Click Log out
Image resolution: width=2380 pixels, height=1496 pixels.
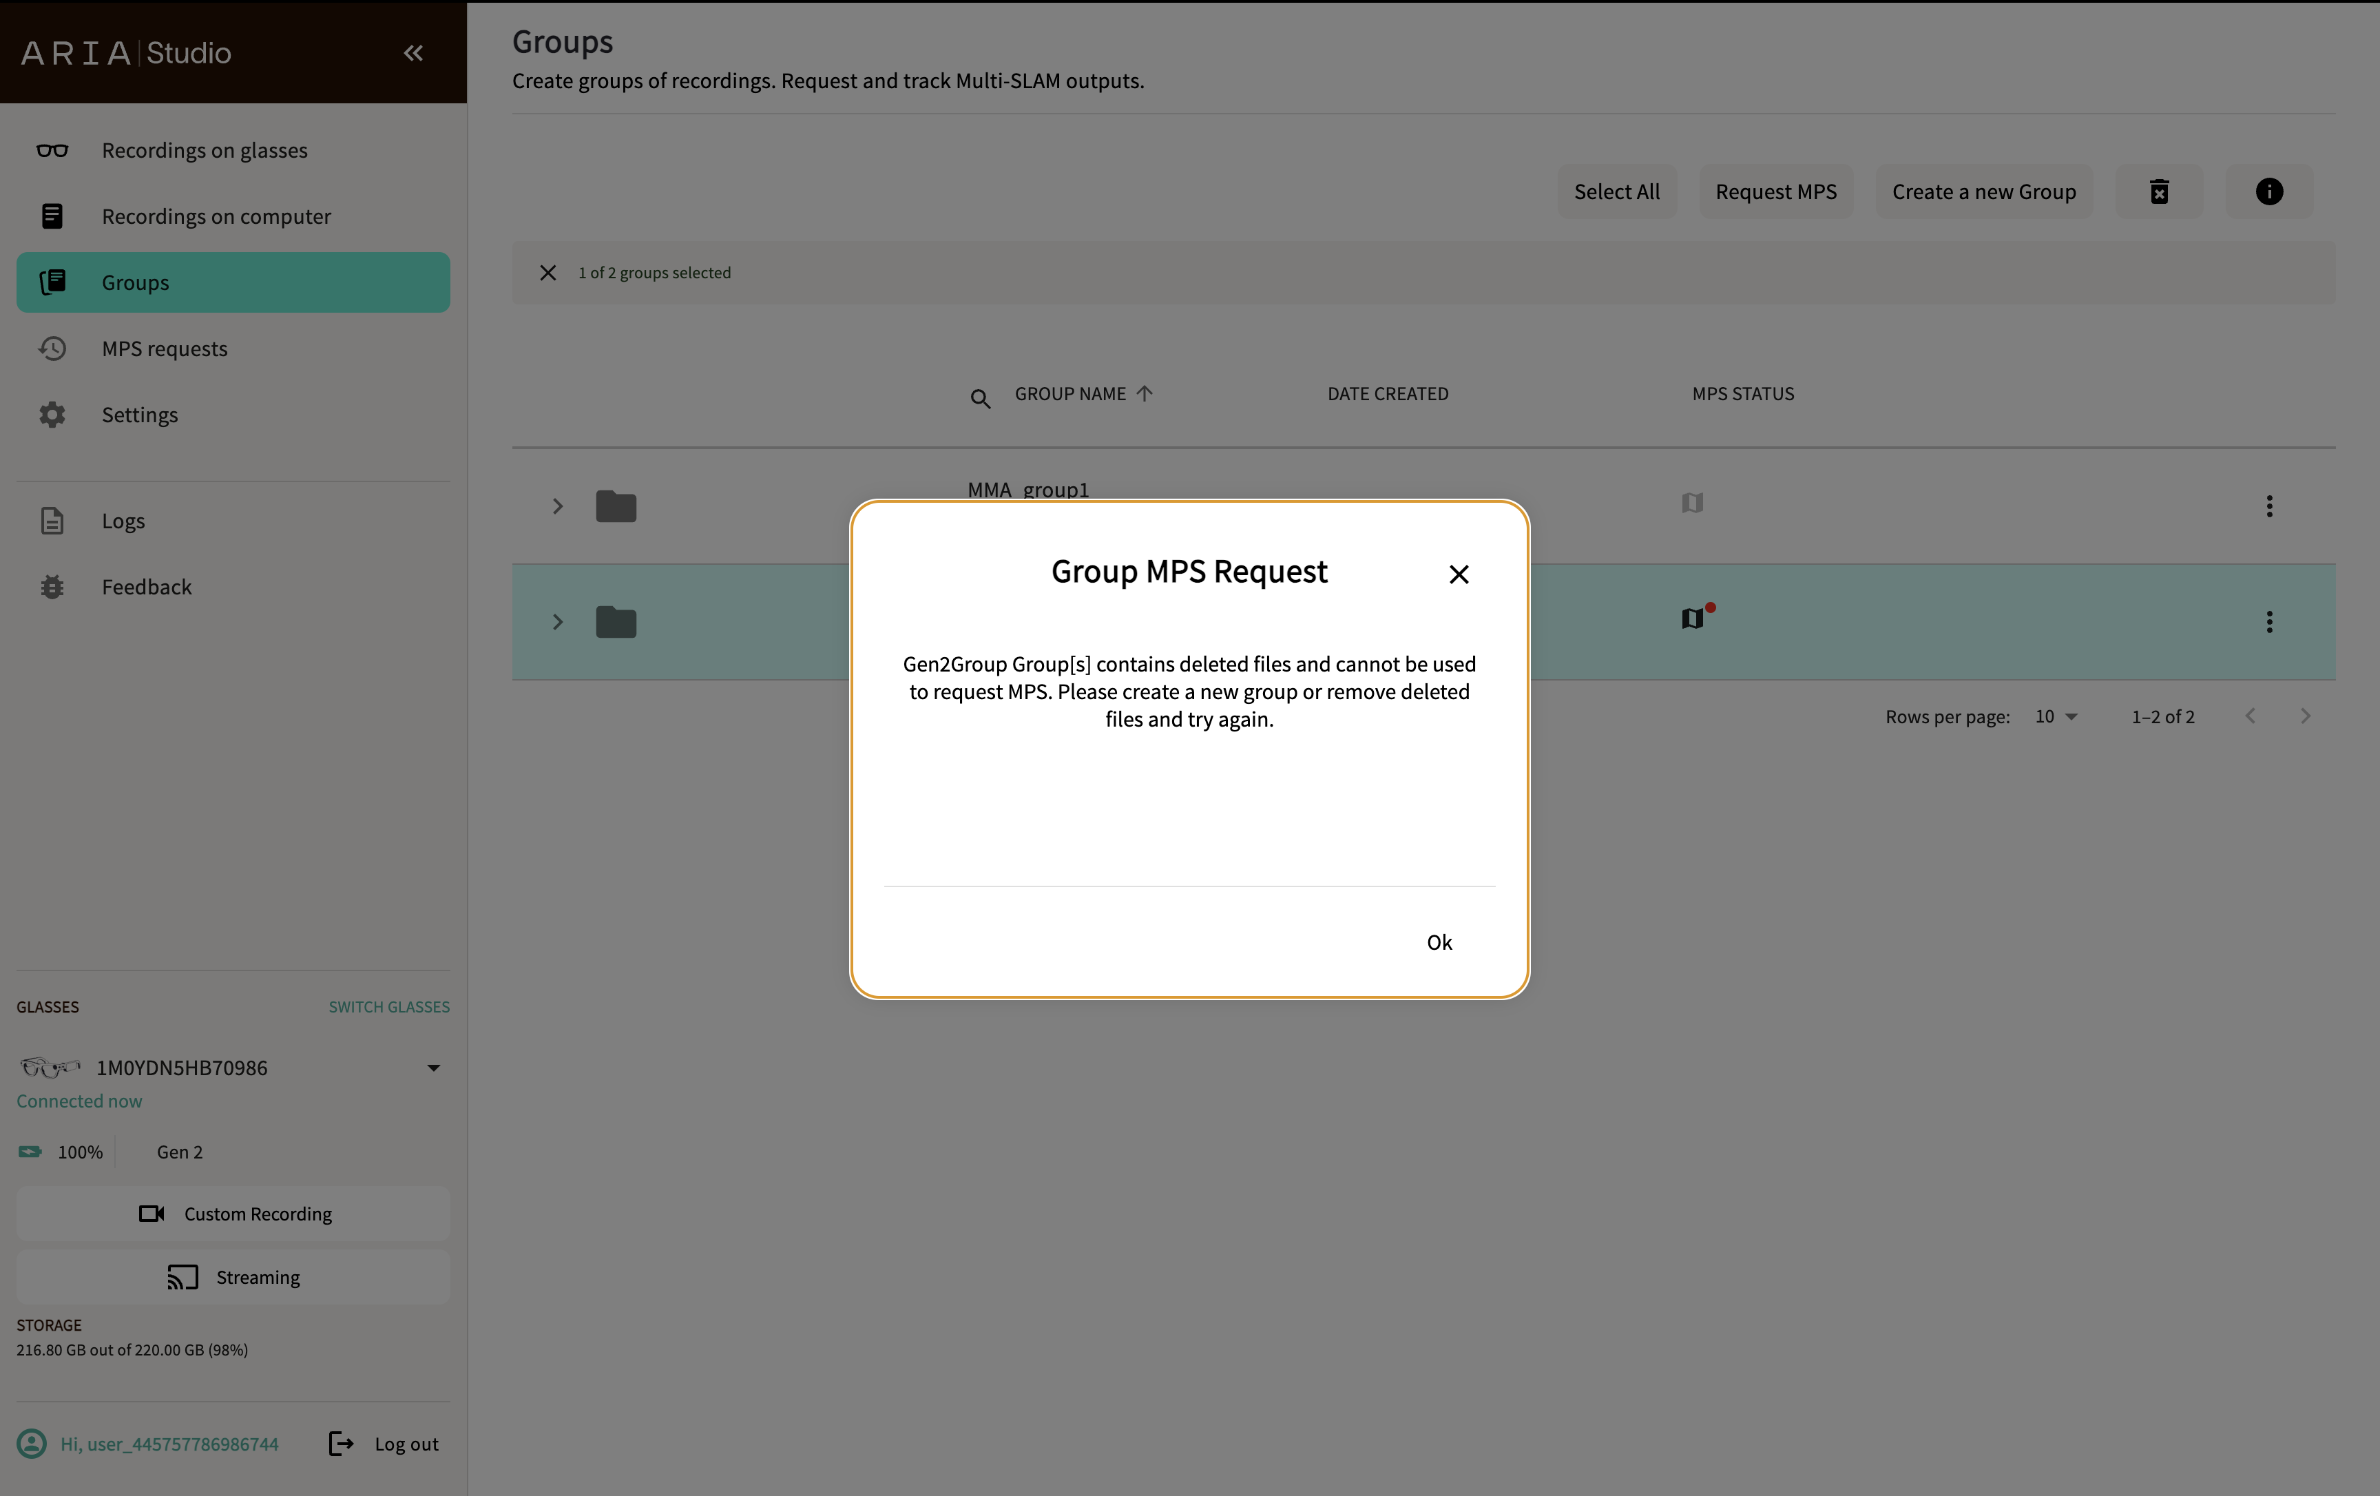point(384,1444)
